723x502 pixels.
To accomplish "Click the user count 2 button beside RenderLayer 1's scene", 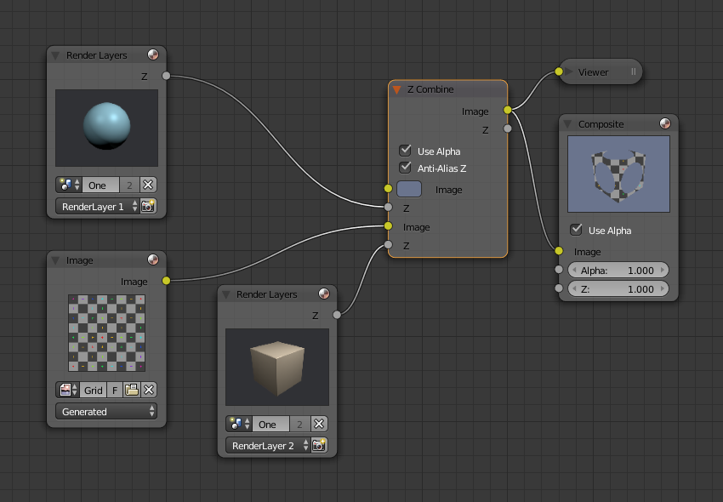I will coord(129,185).
